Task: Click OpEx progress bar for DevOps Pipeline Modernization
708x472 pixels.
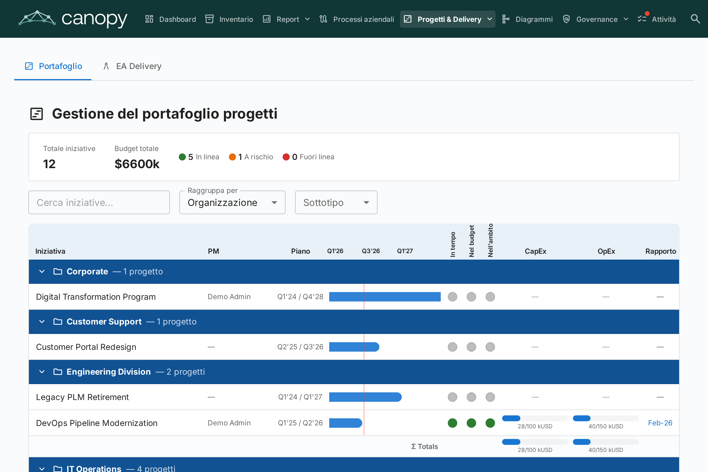Action: pyautogui.click(x=606, y=418)
